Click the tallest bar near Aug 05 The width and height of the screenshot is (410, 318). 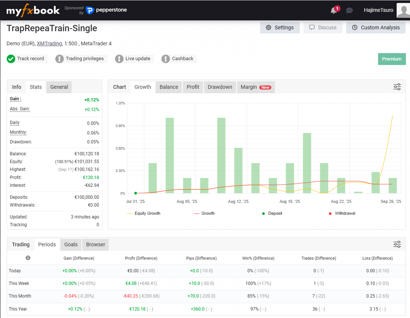point(170,155)
